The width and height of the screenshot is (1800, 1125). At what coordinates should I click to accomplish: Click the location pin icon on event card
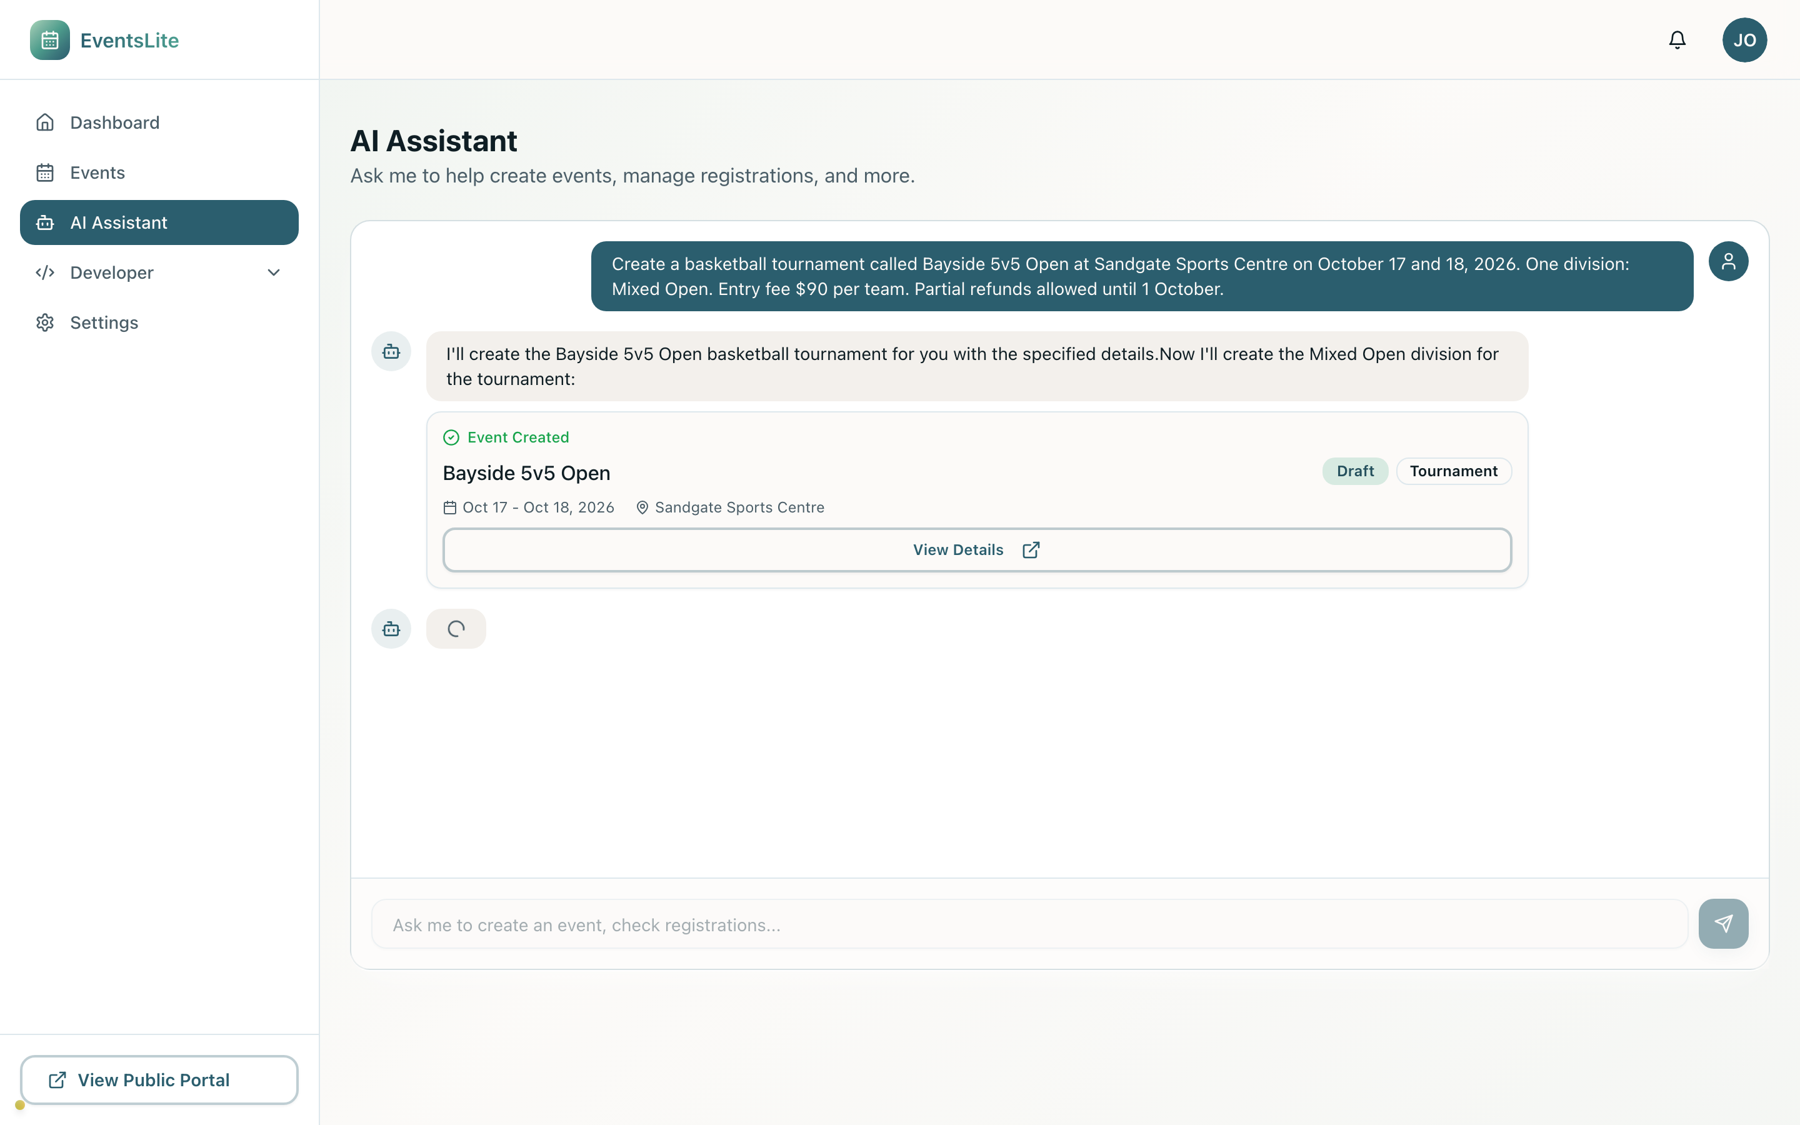click(642, 507)
